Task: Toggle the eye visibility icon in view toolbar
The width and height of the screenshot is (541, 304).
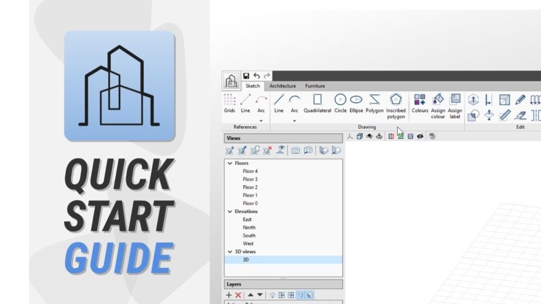Action: pos(420,136)
